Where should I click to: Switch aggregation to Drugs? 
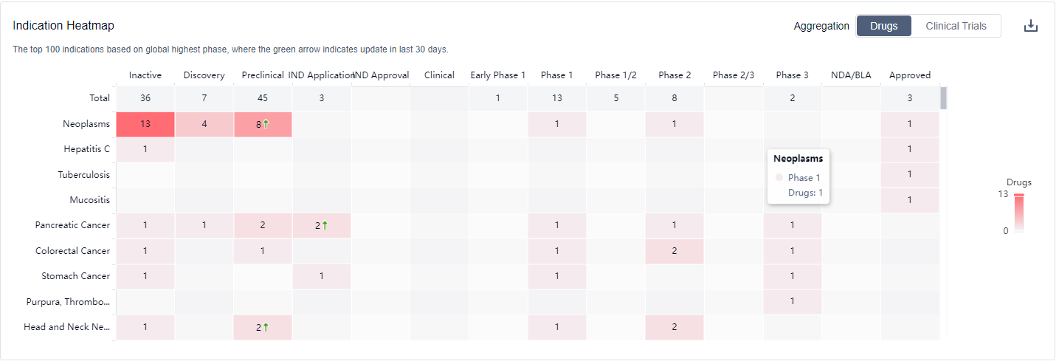[x=883, y=26]
